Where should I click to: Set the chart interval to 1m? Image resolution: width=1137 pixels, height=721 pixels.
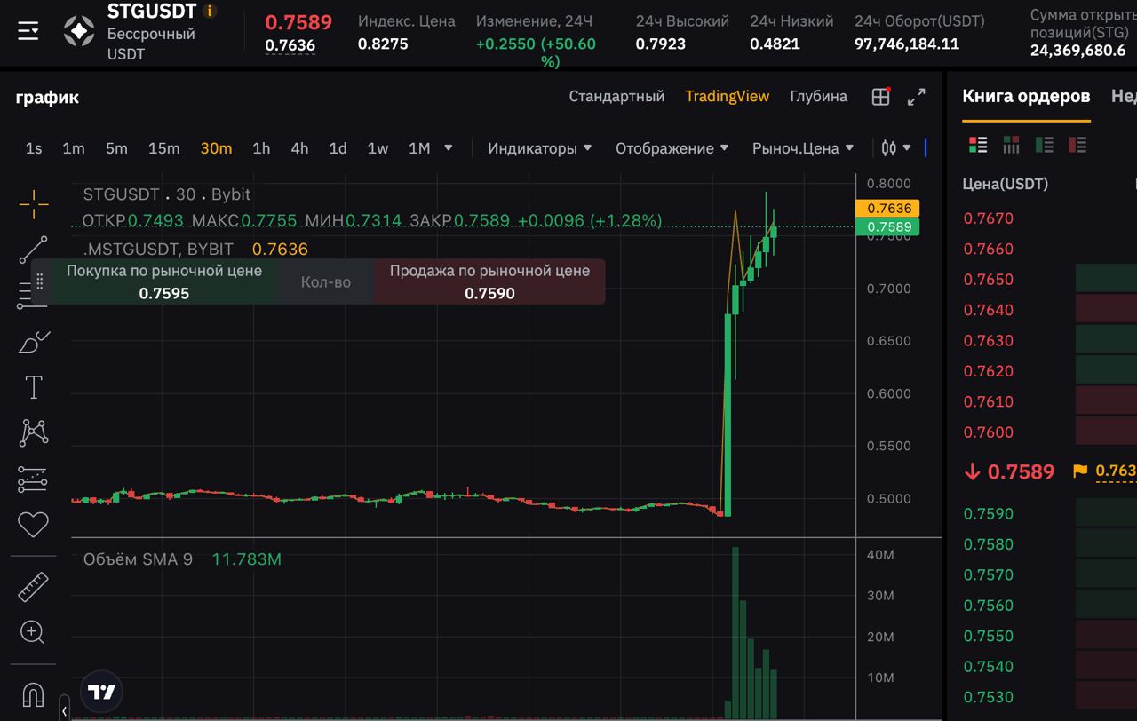(74, 148)
